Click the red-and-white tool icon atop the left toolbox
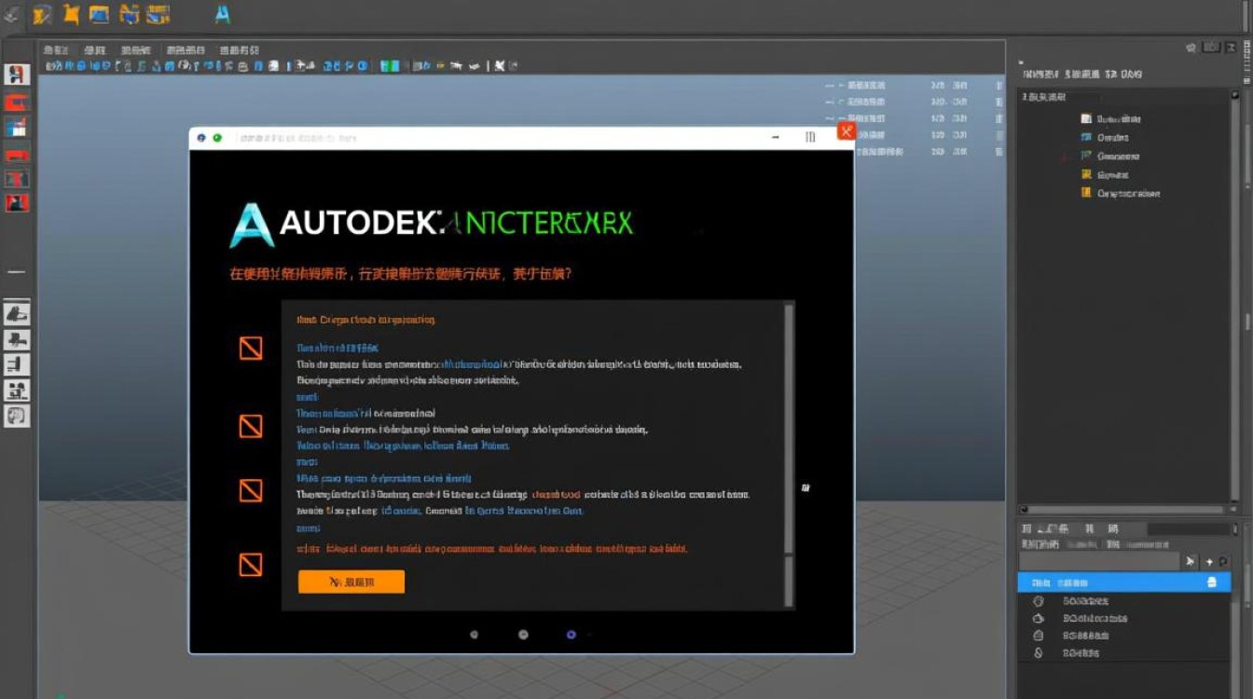Viewport: 1253px width, 699px height. click(17, 75)
